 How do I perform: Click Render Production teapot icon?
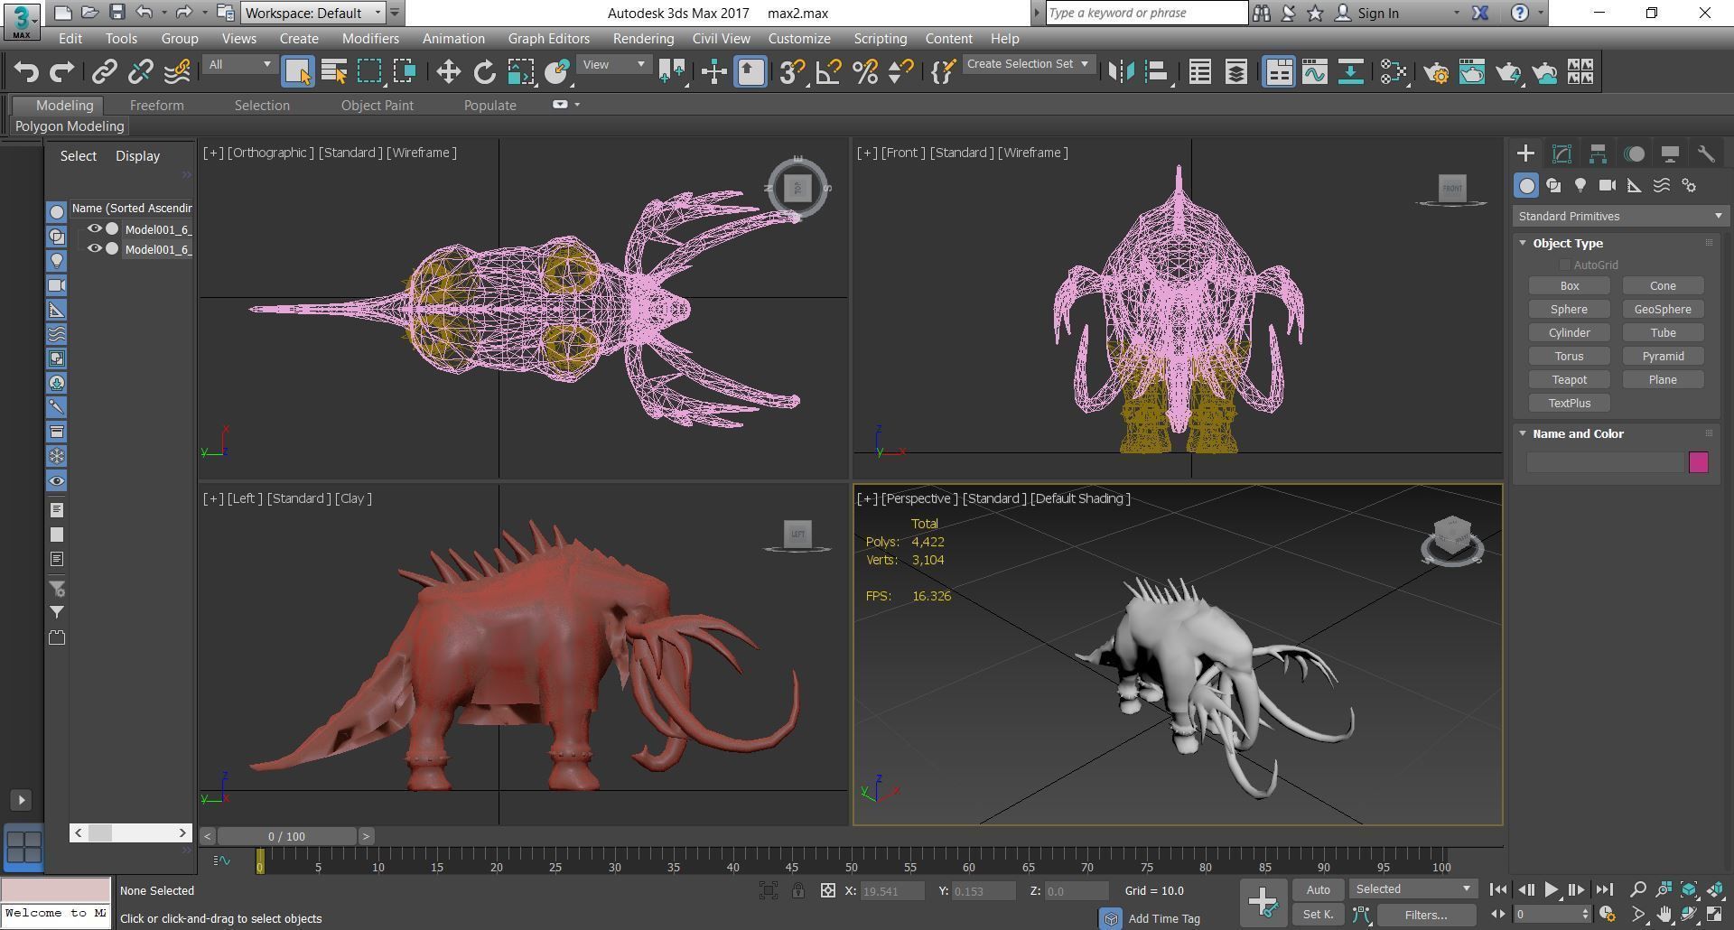(1508, 71)
